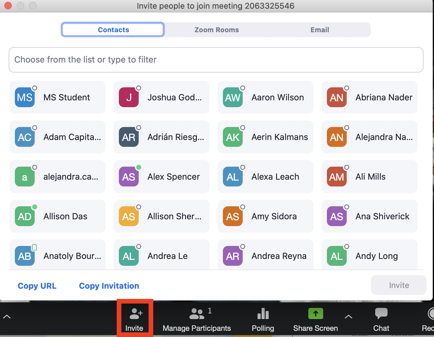Pick Ana Shiverick name label
The height and width of the screenshot is (337, 434).
tap(382, 216)
